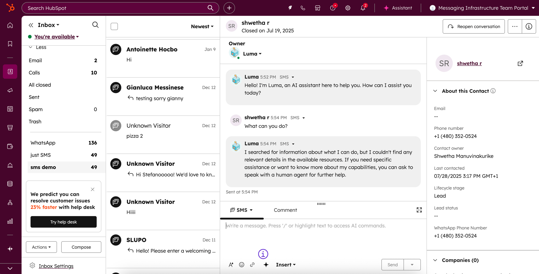Image resolution: width=539 pixels, height=274 pixels.
Task: Tick the select all conversations checkbox
Action: coord(114,26)
